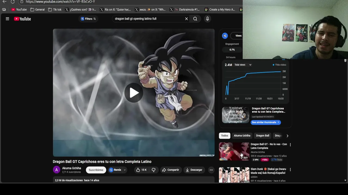Expand the Remix dropdown arrow
The width and height of the screenshot is (348, 195).
click(125, 170)
